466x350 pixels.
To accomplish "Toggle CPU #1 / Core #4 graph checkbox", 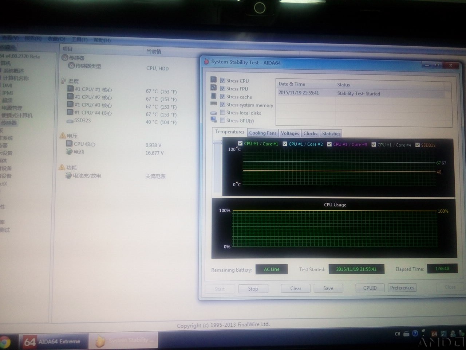I will pos(374,145).
